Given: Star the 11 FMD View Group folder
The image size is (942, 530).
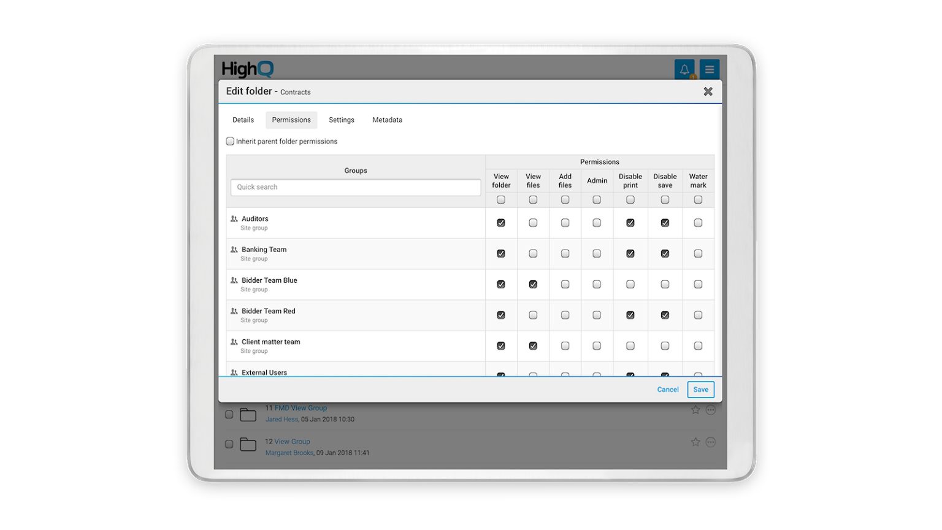Looking at the screenshot, I should click(x=696, y=409).
